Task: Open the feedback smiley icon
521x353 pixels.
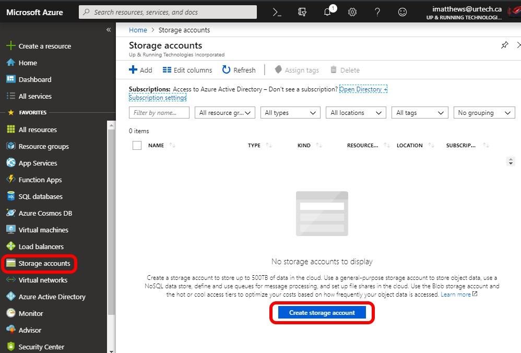Action: point(402,12)
